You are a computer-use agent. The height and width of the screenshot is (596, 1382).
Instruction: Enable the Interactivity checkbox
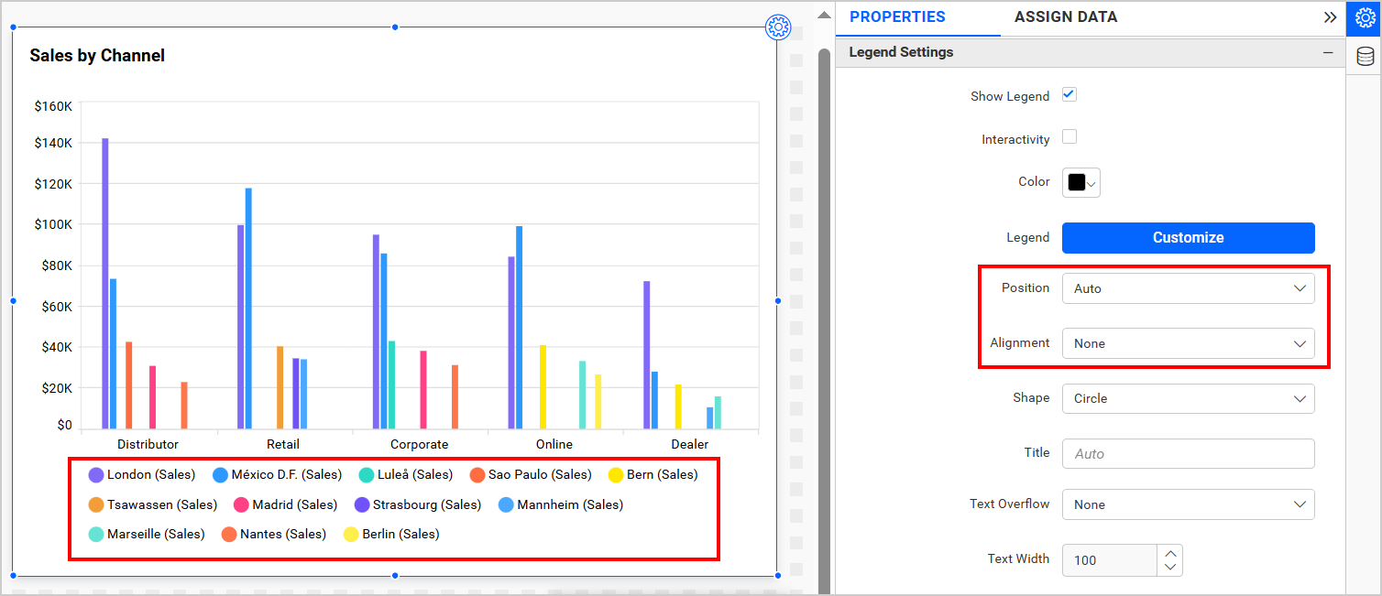1069,137
